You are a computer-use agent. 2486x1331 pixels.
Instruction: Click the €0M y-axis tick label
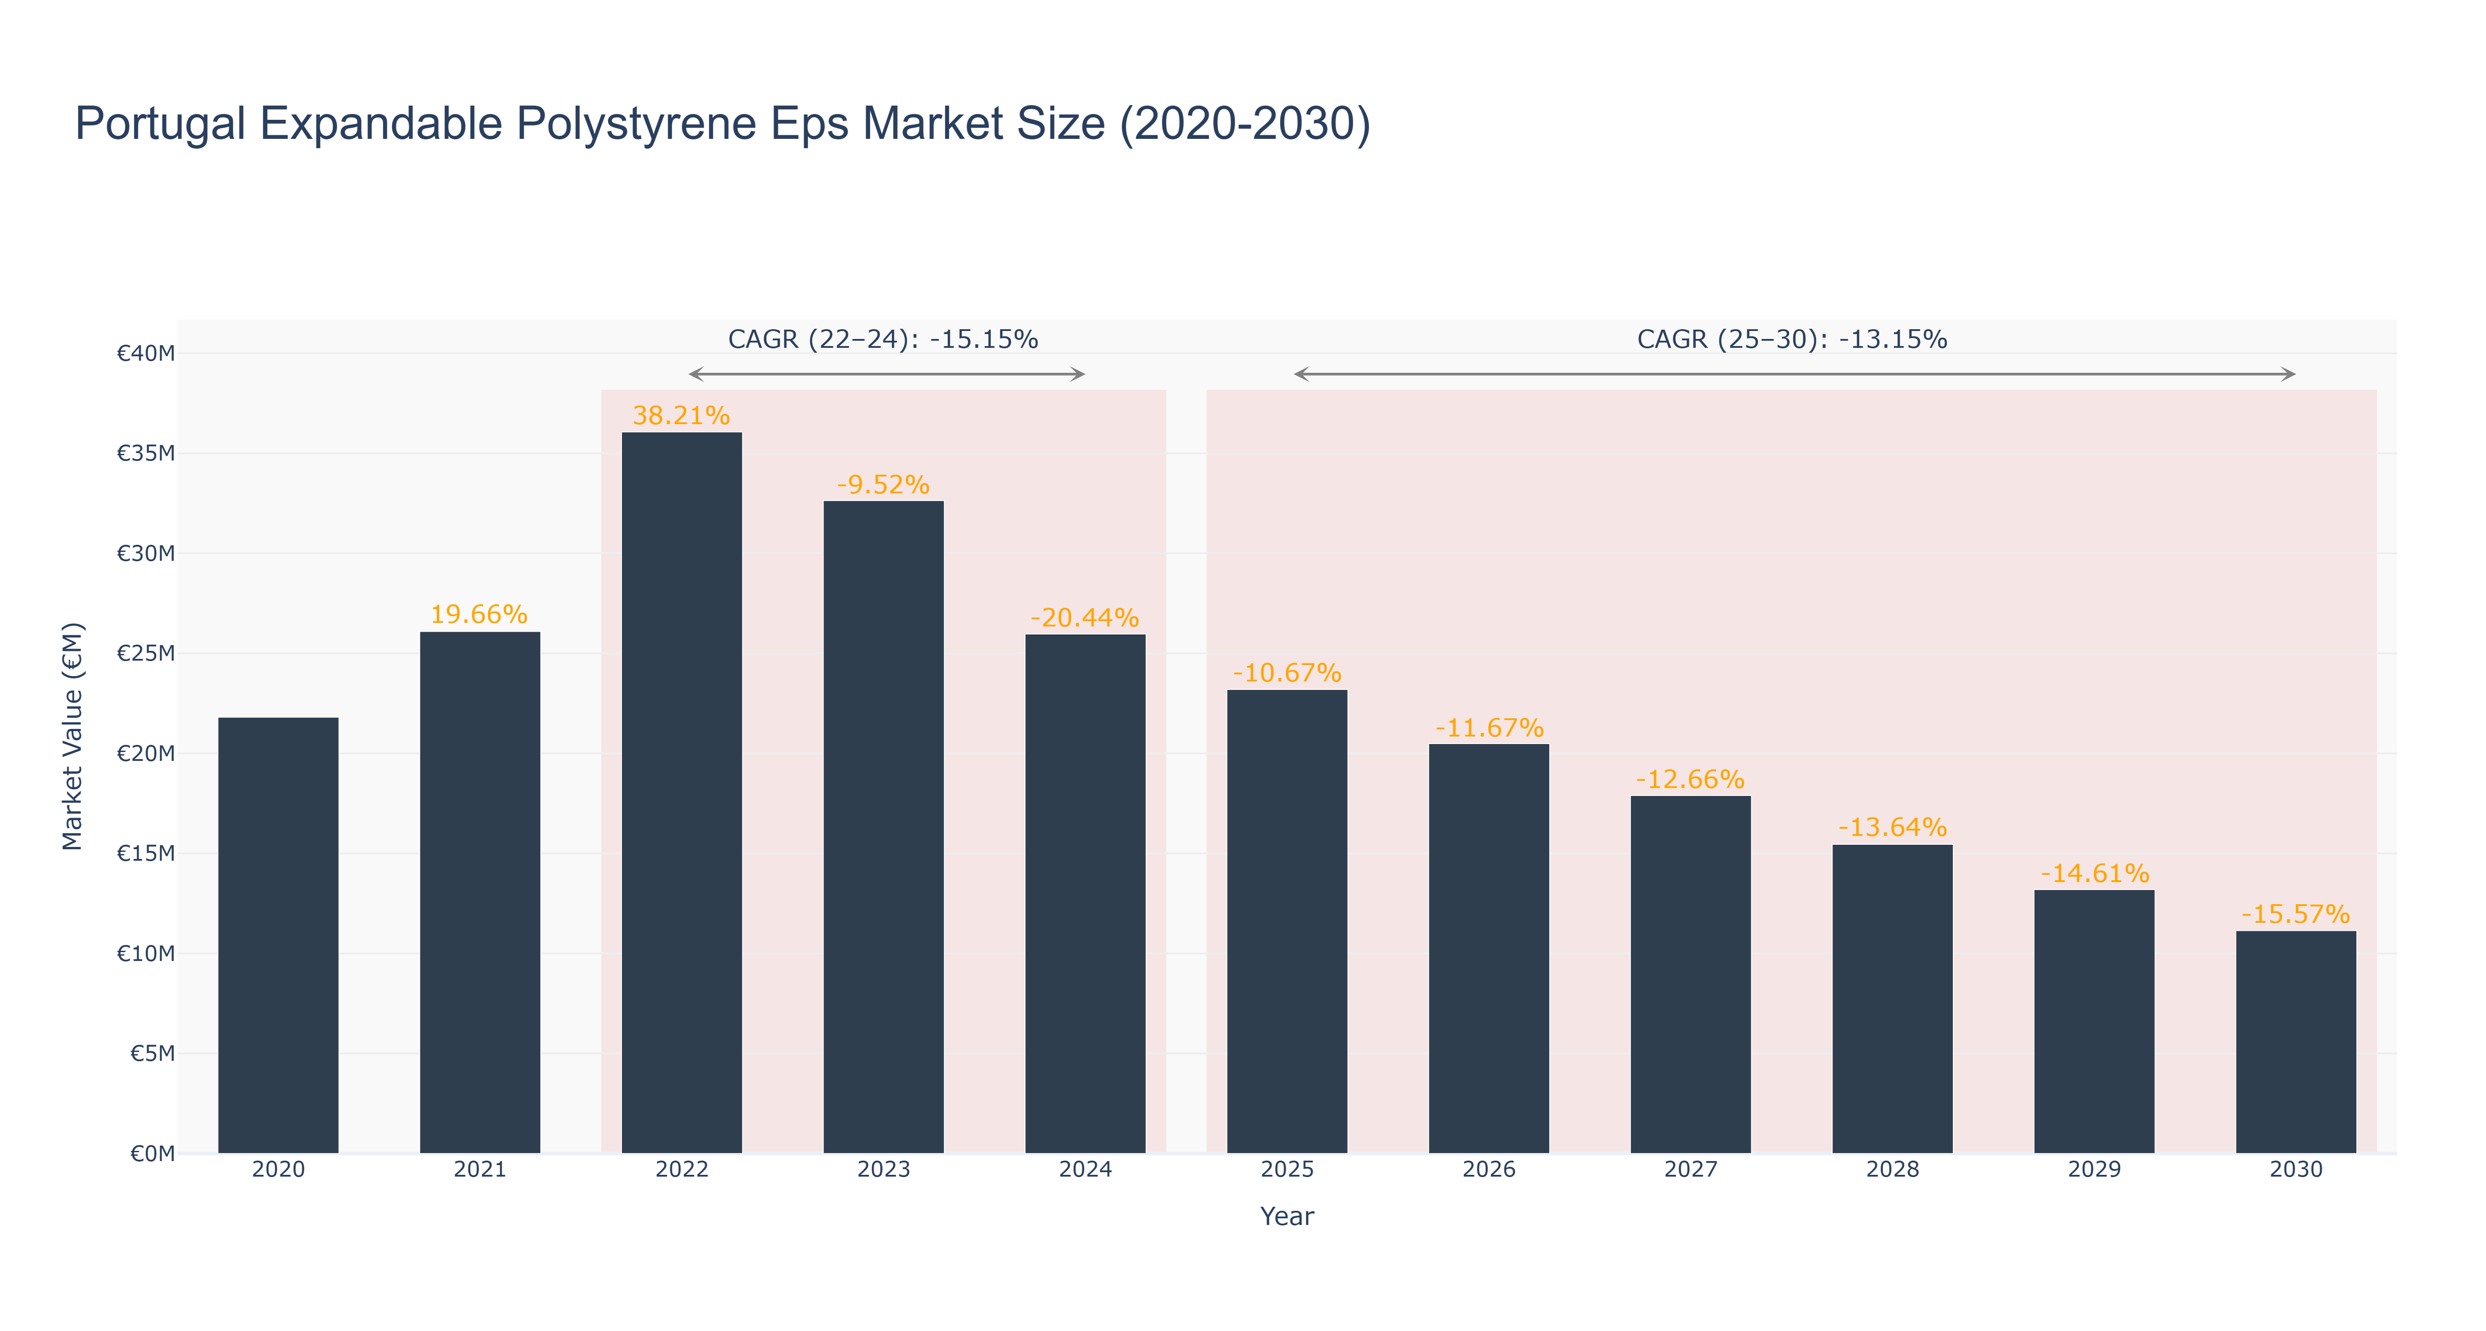152,1154
